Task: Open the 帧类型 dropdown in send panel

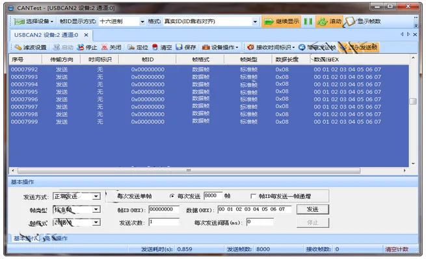Action: 77,210
